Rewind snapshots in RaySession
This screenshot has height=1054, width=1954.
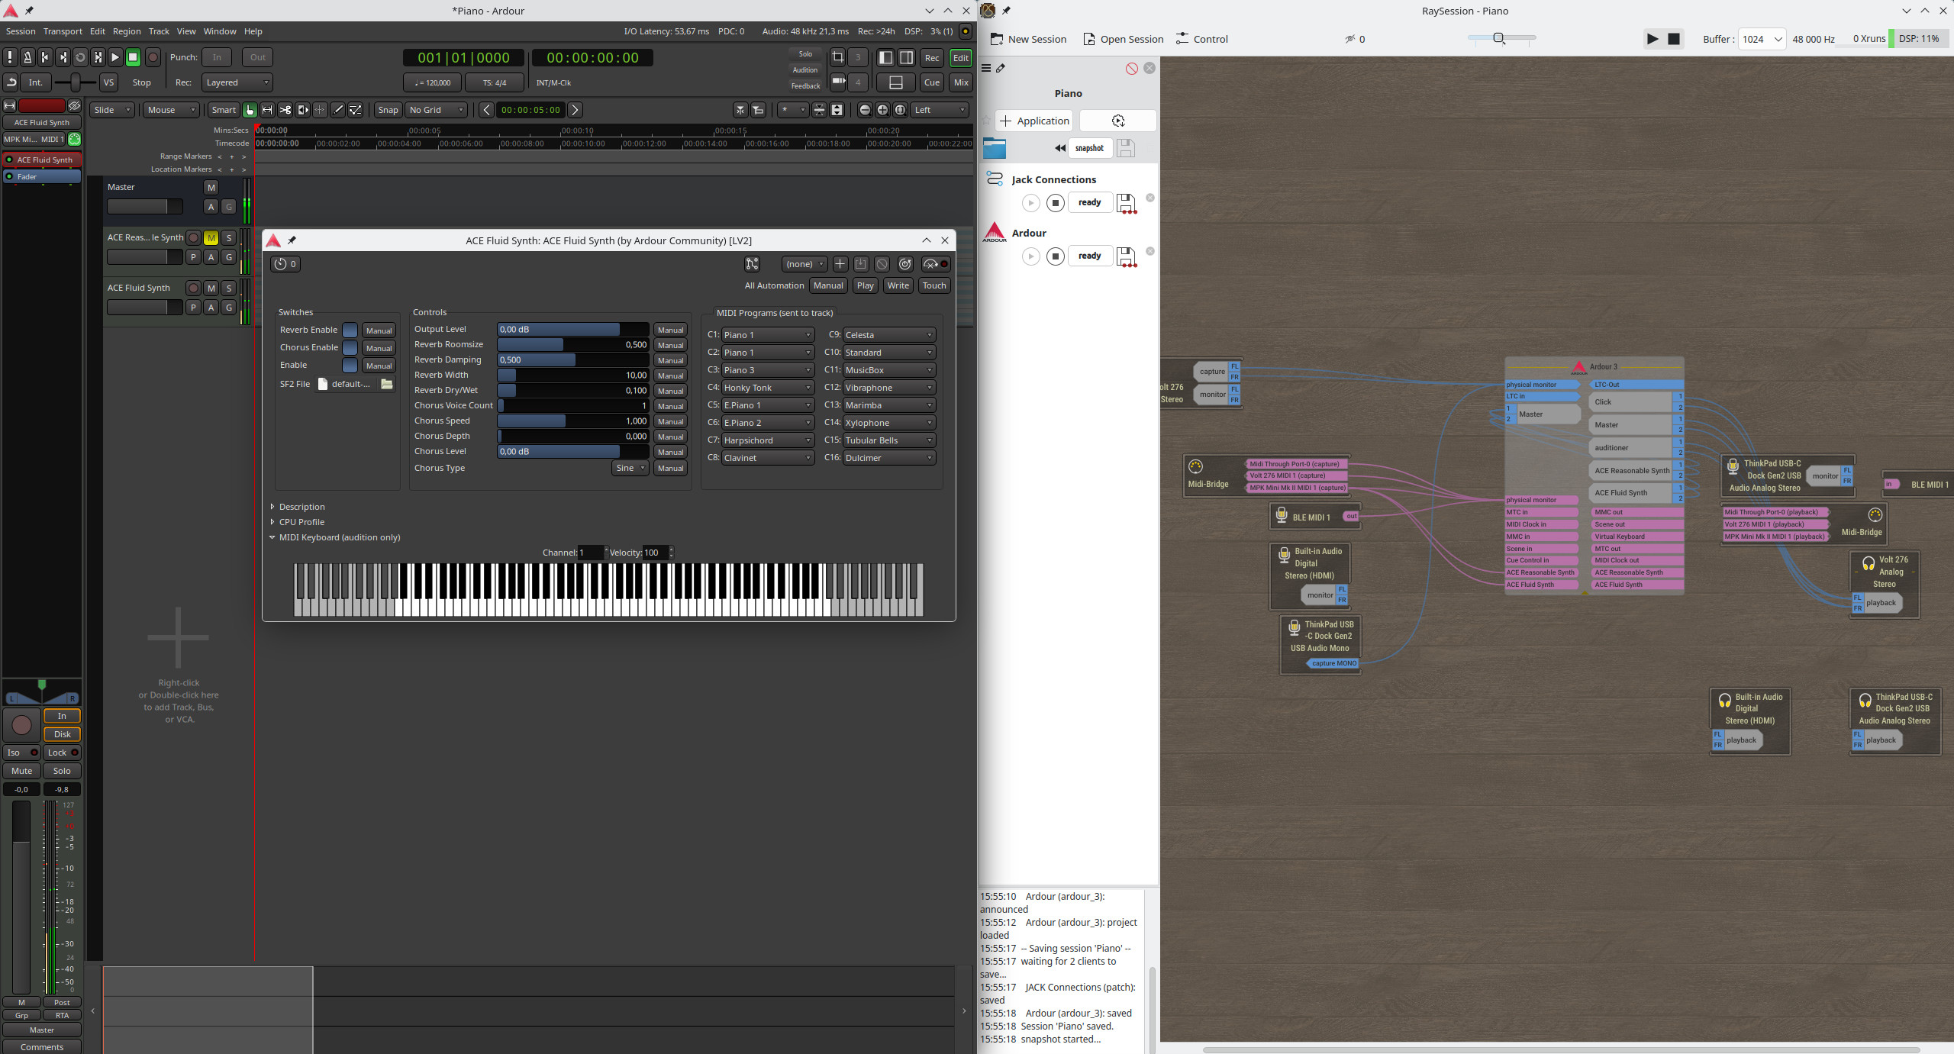pos(1059,148)
